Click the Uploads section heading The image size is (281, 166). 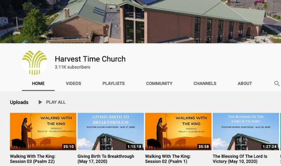(x=19, y=102)
